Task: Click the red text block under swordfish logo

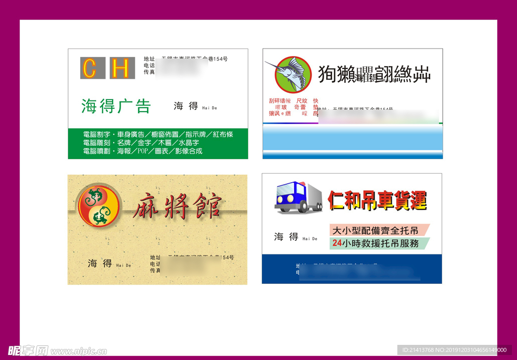Action: [293, 107]
